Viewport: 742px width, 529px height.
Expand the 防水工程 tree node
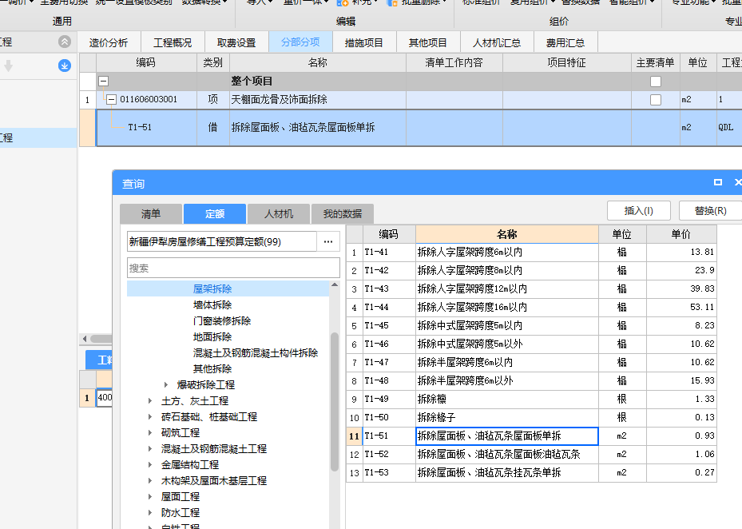click(x=150, y=512)
